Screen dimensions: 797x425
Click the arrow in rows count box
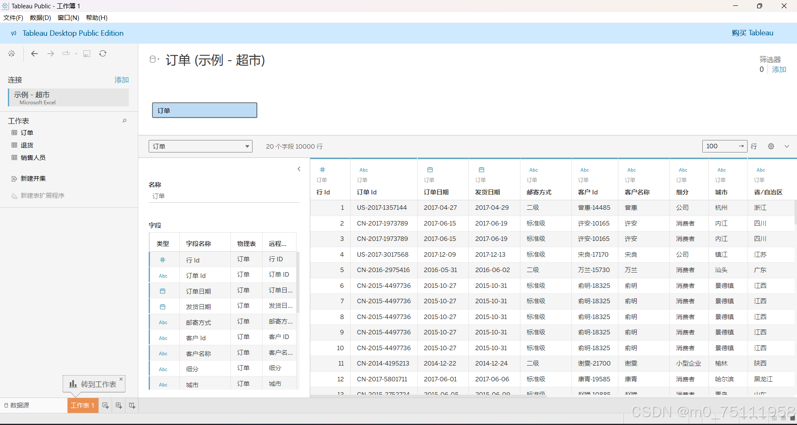741,146
